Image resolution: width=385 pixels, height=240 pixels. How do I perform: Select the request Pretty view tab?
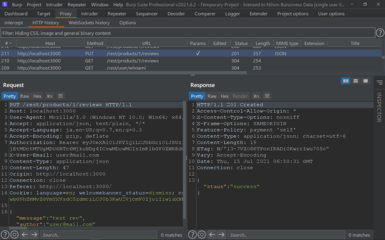[x=10, y=96]
